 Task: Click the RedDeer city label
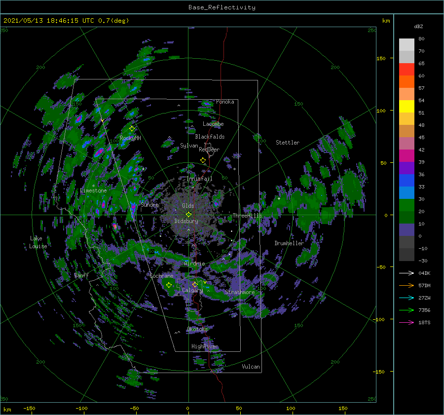point(209,150)
